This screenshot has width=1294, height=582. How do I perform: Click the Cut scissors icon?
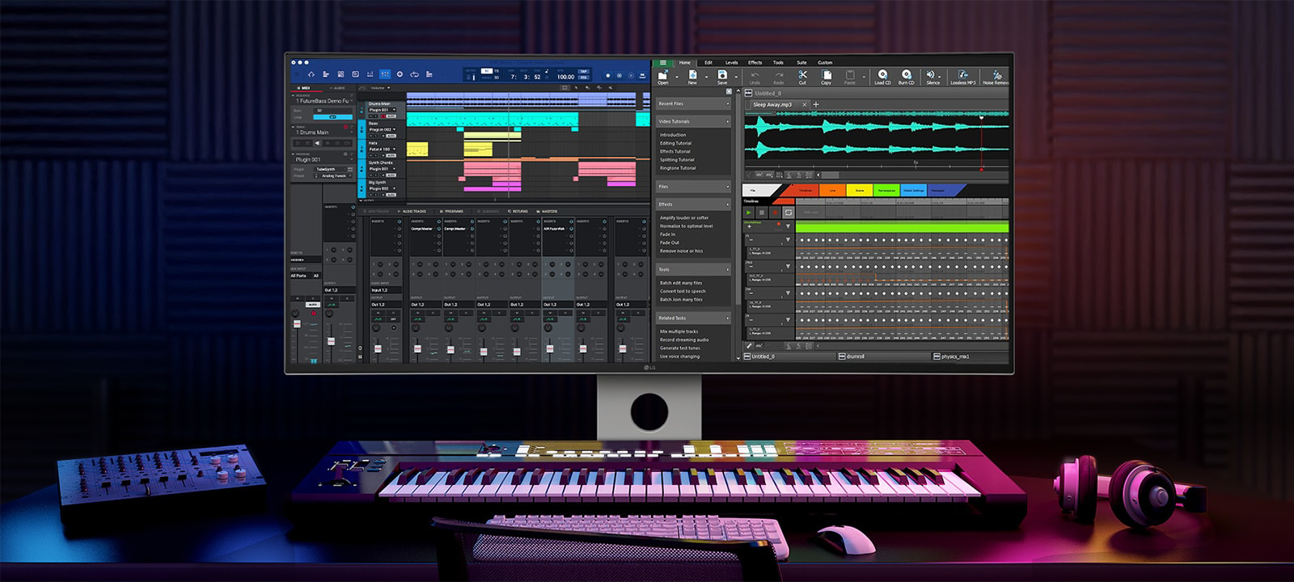point(802,75)
